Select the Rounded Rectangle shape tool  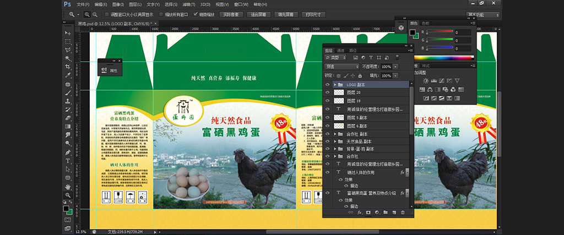coord(68,178)
